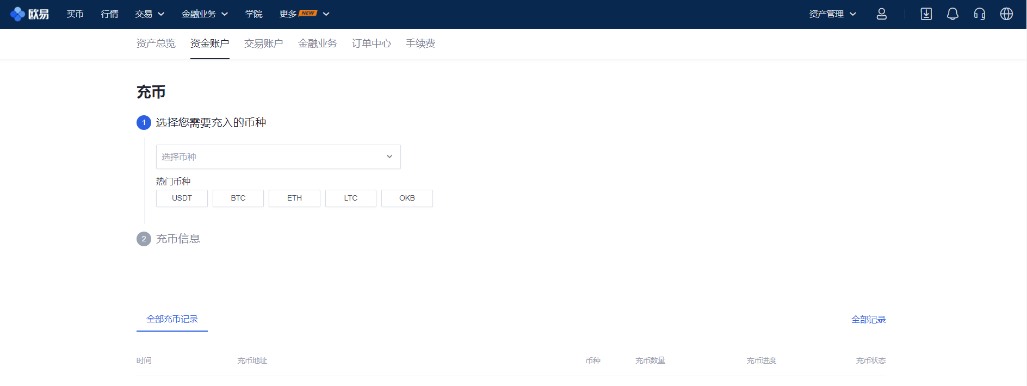
Task: Go to 买币 in the navigation
Action: pos(75,14)
